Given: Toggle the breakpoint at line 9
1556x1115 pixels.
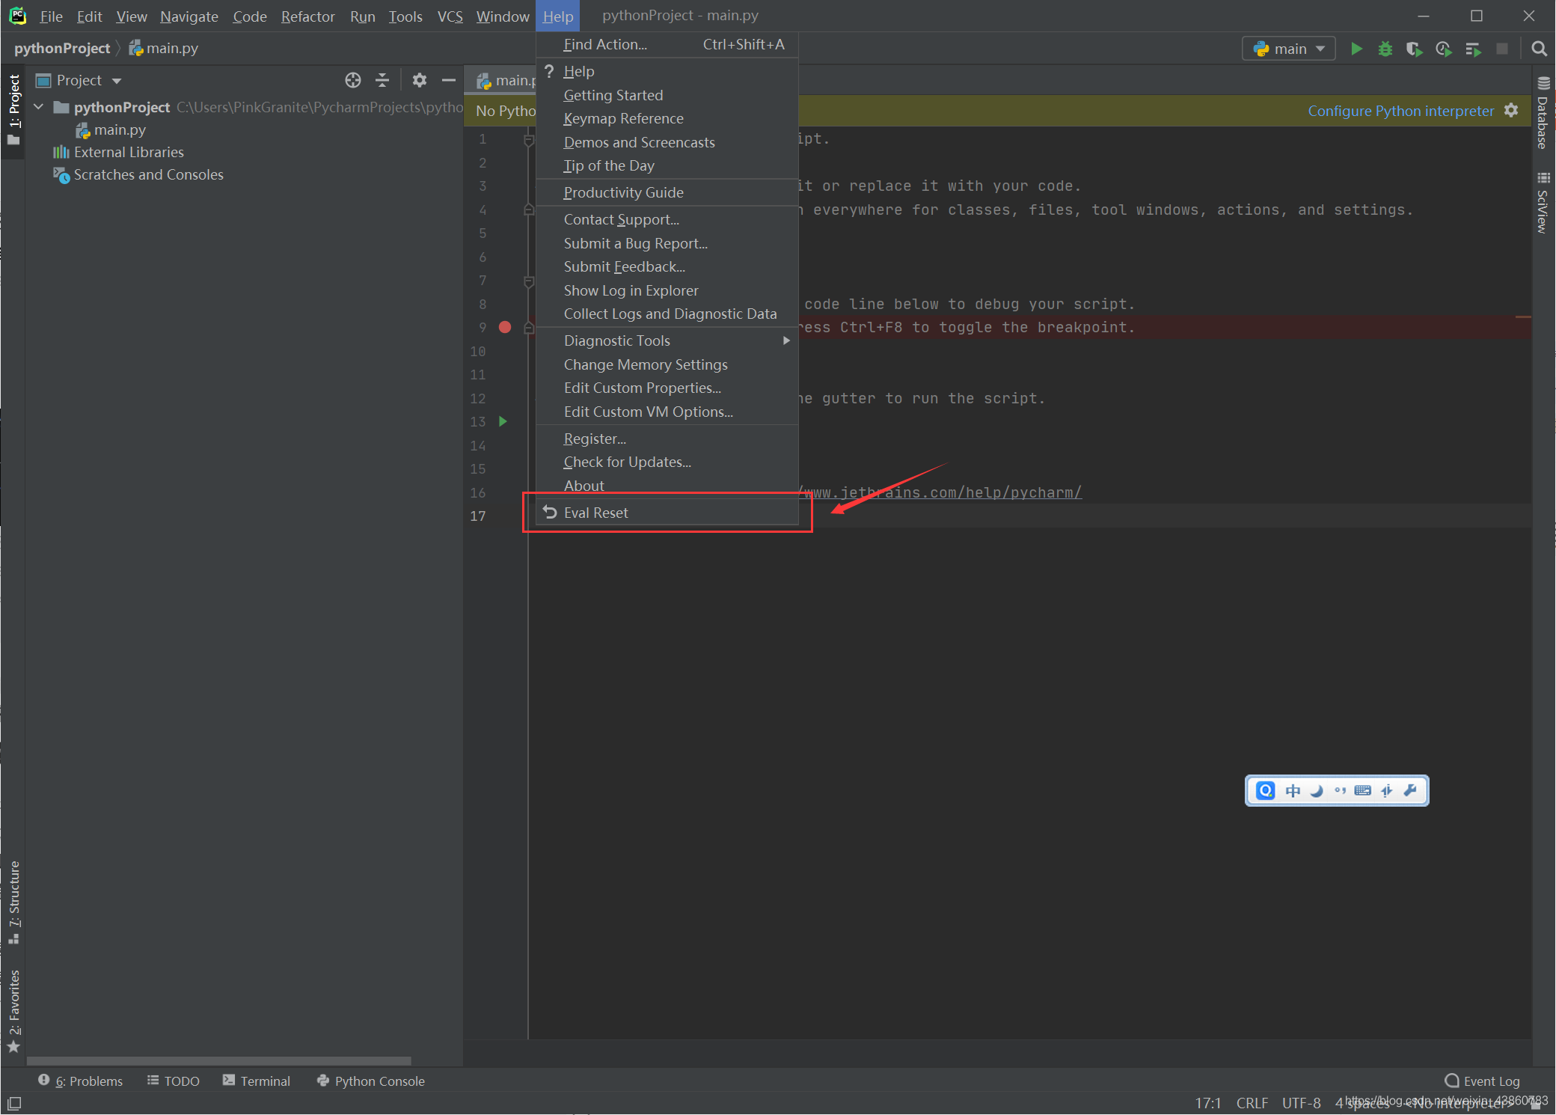Looking at the screenshot, I should pyautogui.click(x=505, y=327).
